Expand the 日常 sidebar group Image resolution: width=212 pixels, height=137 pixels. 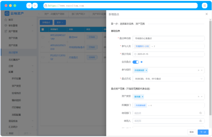pyautogui.click(x=33, y=66)
